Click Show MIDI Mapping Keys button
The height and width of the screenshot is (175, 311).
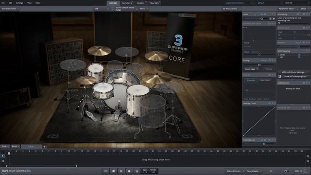[295, 76]
